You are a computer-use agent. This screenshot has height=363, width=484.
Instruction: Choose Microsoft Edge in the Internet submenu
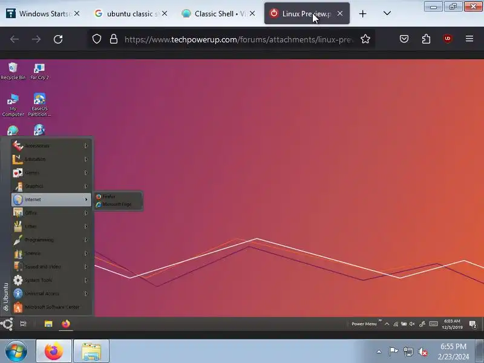point(118,204)
